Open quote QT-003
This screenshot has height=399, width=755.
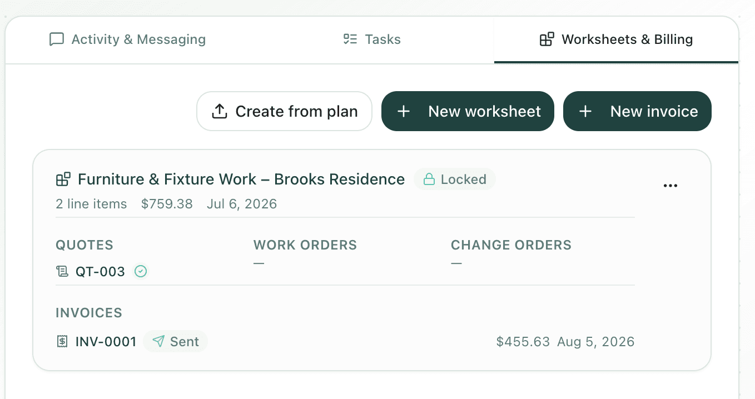pyautogui.click(x=100, y=272)
